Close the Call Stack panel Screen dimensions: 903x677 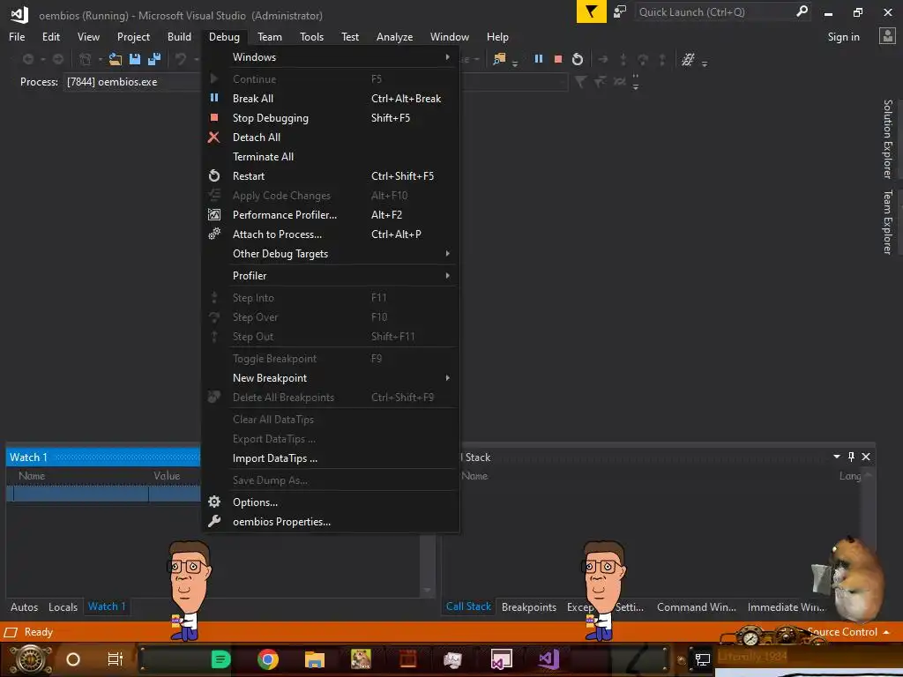click(866, 457)
